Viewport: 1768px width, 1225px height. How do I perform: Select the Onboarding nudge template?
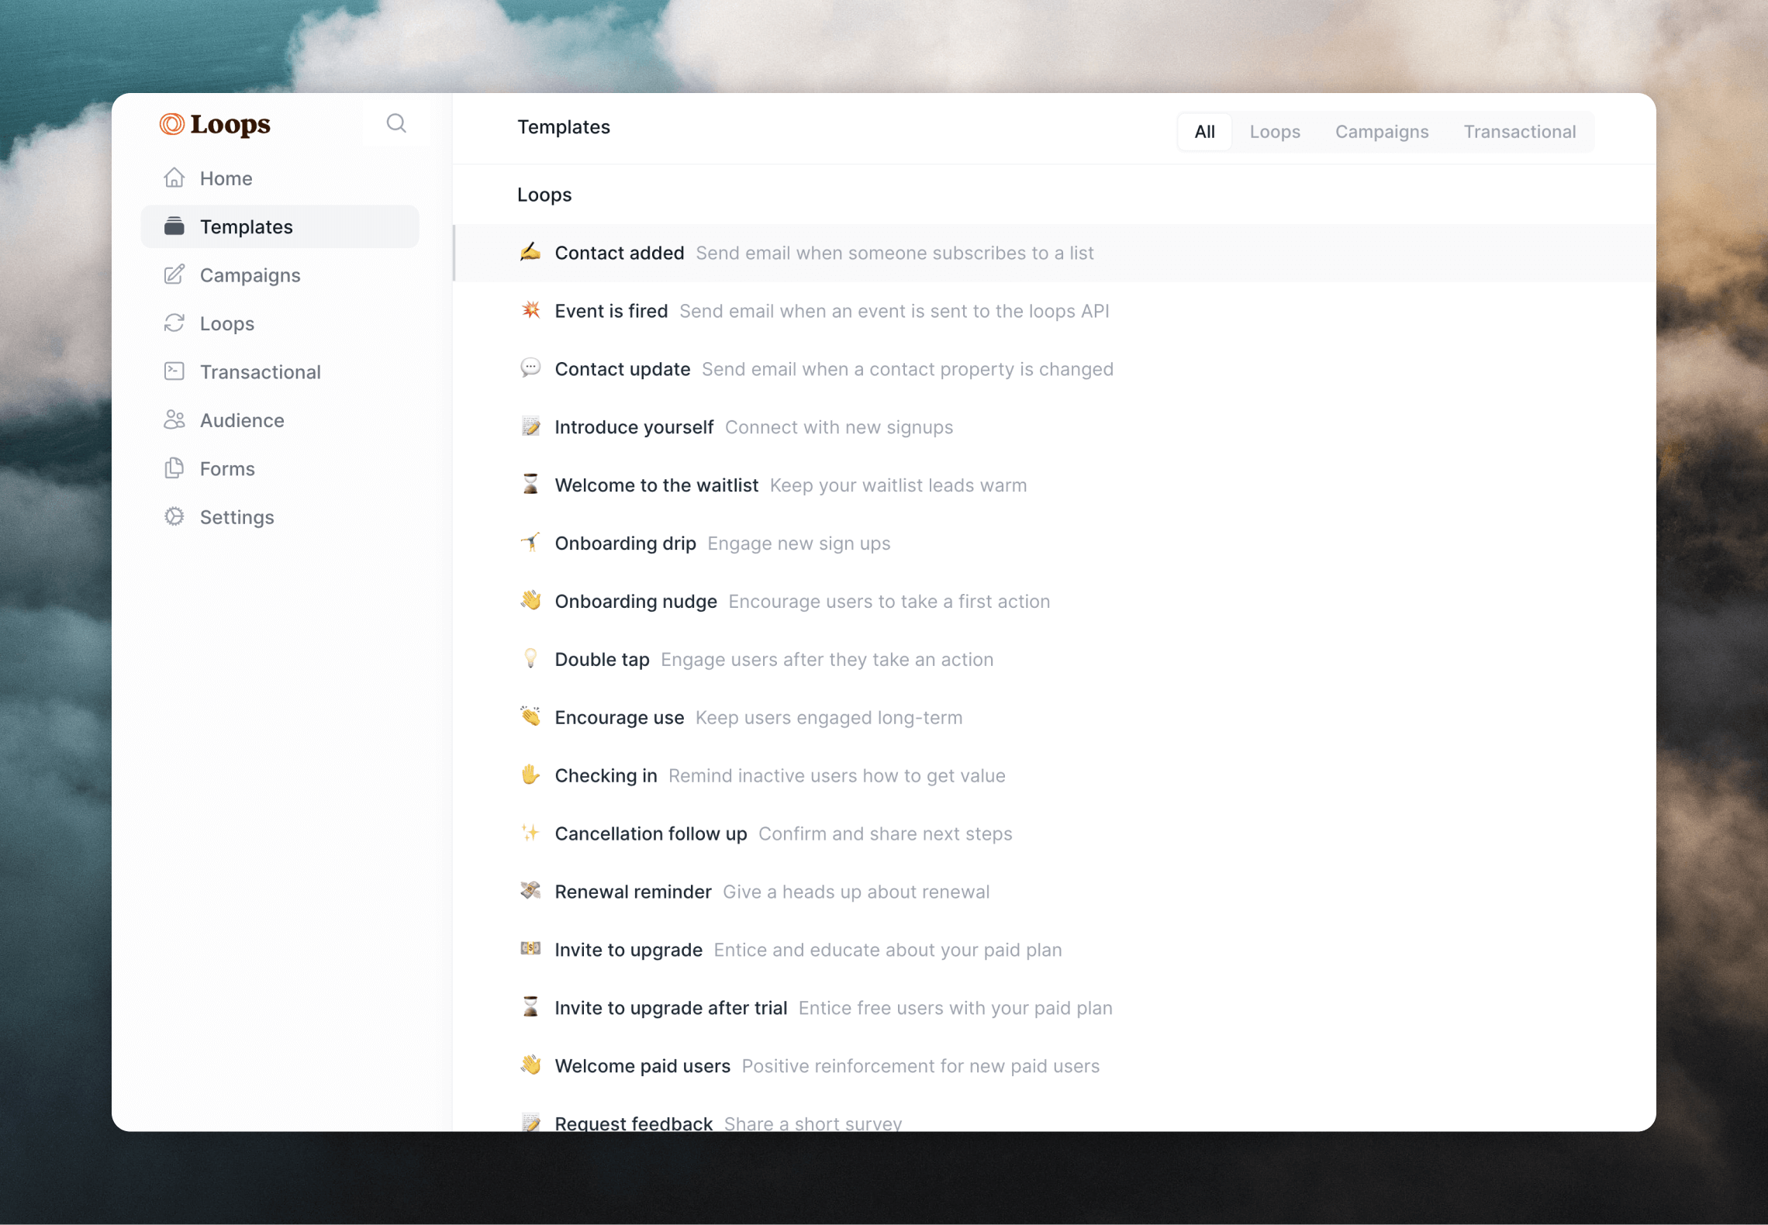tap(1055, 602)
